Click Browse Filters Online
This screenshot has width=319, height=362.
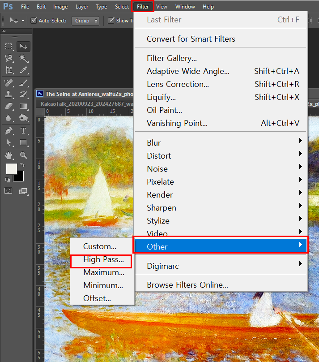tap(221, 285)
